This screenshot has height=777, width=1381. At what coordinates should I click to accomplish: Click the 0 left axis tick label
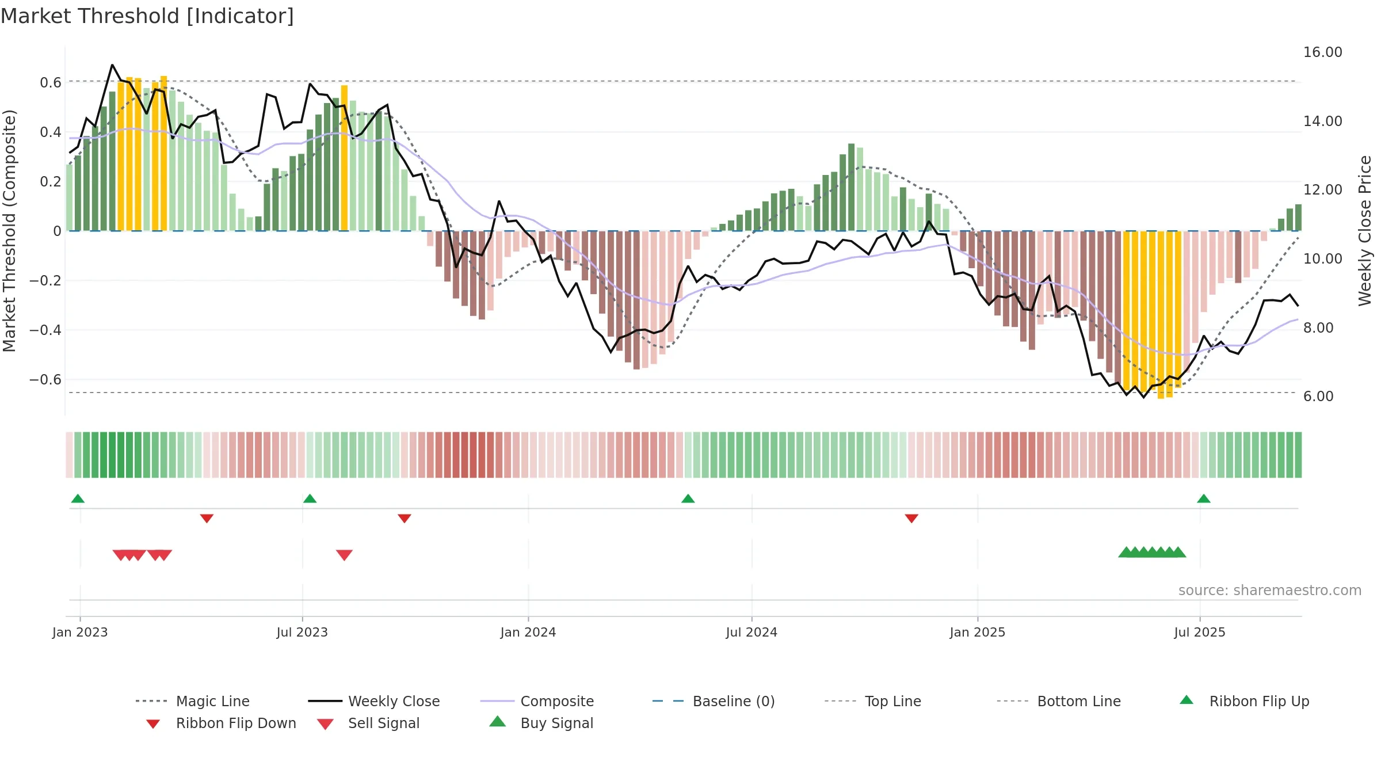point(57,231)
